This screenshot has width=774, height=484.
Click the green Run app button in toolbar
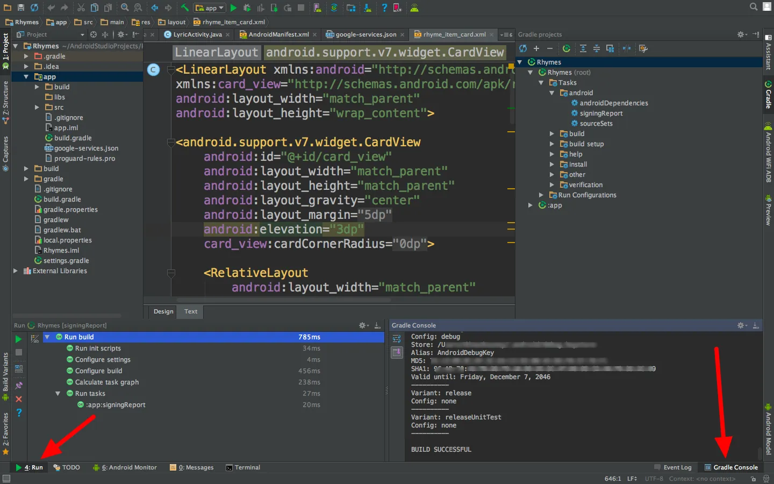pos(233,8)
